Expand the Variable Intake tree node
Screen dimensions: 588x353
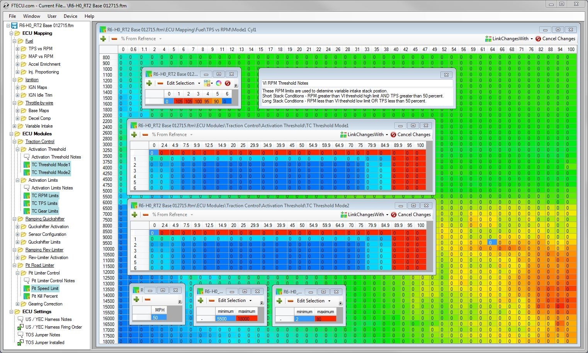point(14,126)
